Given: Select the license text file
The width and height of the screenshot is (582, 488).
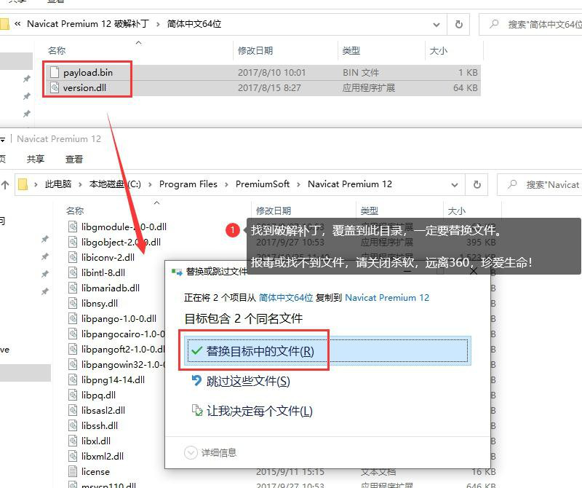Looking at the screenshot, I should click(x=95, y=471).
